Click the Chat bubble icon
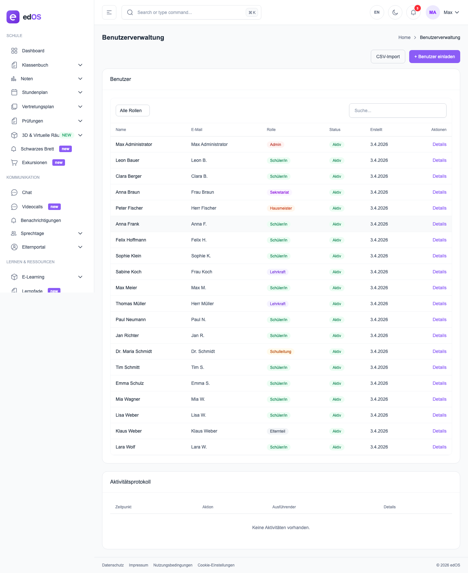Screen dimensions: 468x573 (x=14, y=192)
